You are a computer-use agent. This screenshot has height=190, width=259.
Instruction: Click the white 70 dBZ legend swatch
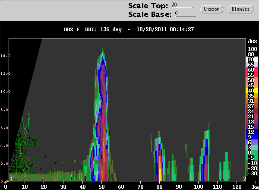coord(251,59)
